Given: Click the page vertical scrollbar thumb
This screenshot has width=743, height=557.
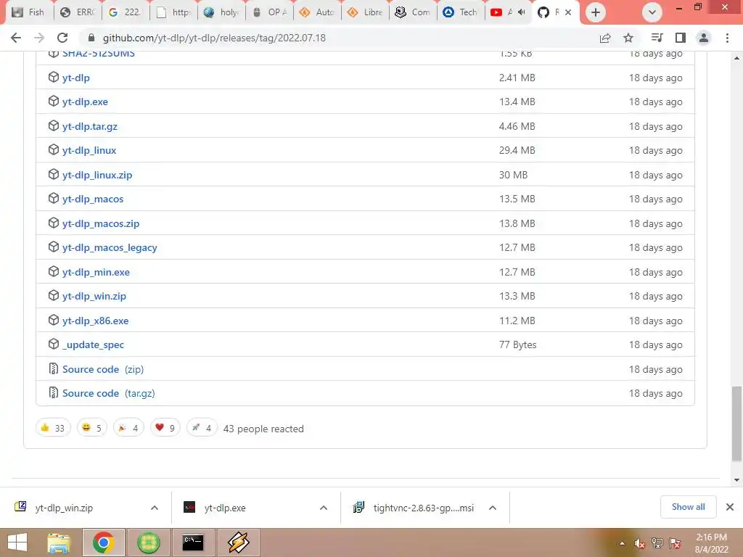Looking at the screenshot, I should pyautogui.click(x=736, y=424).
